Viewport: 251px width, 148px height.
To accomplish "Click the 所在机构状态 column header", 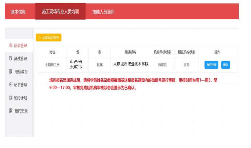I will point(187,52).
